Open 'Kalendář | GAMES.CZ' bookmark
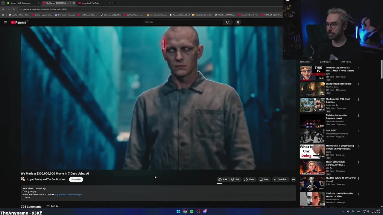The width and height of the screenshot is (383, 215). (x=180, y=15)
